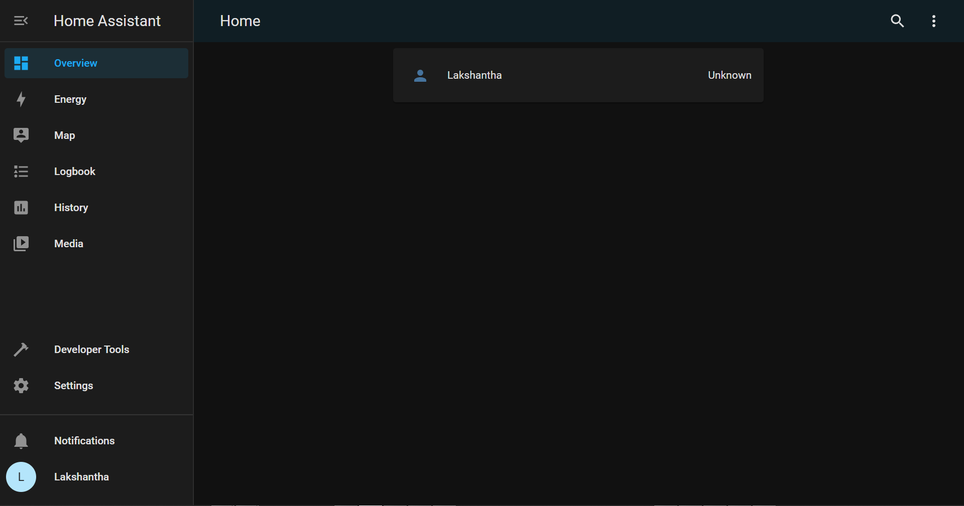Collapse the sidebar with the menu icon
The height and width of the screenshot is (506, 964).
coord(21,21)
